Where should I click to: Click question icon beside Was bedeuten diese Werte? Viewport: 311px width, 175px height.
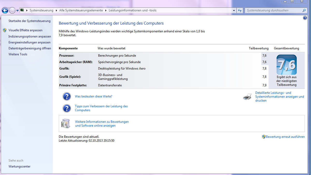[x=67, y=97]
